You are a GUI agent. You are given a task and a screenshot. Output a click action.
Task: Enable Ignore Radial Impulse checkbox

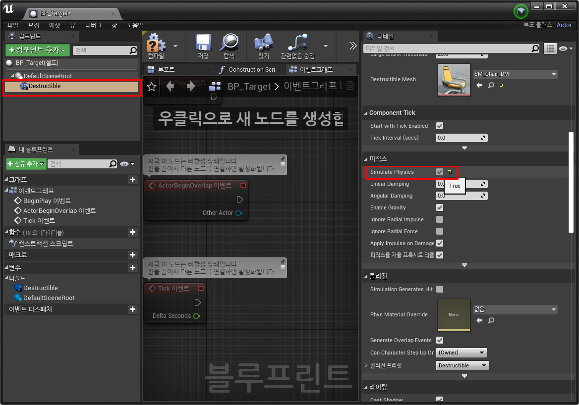tap(439, 219)
